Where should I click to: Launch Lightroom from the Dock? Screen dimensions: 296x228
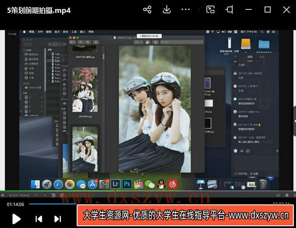[115, 184]
